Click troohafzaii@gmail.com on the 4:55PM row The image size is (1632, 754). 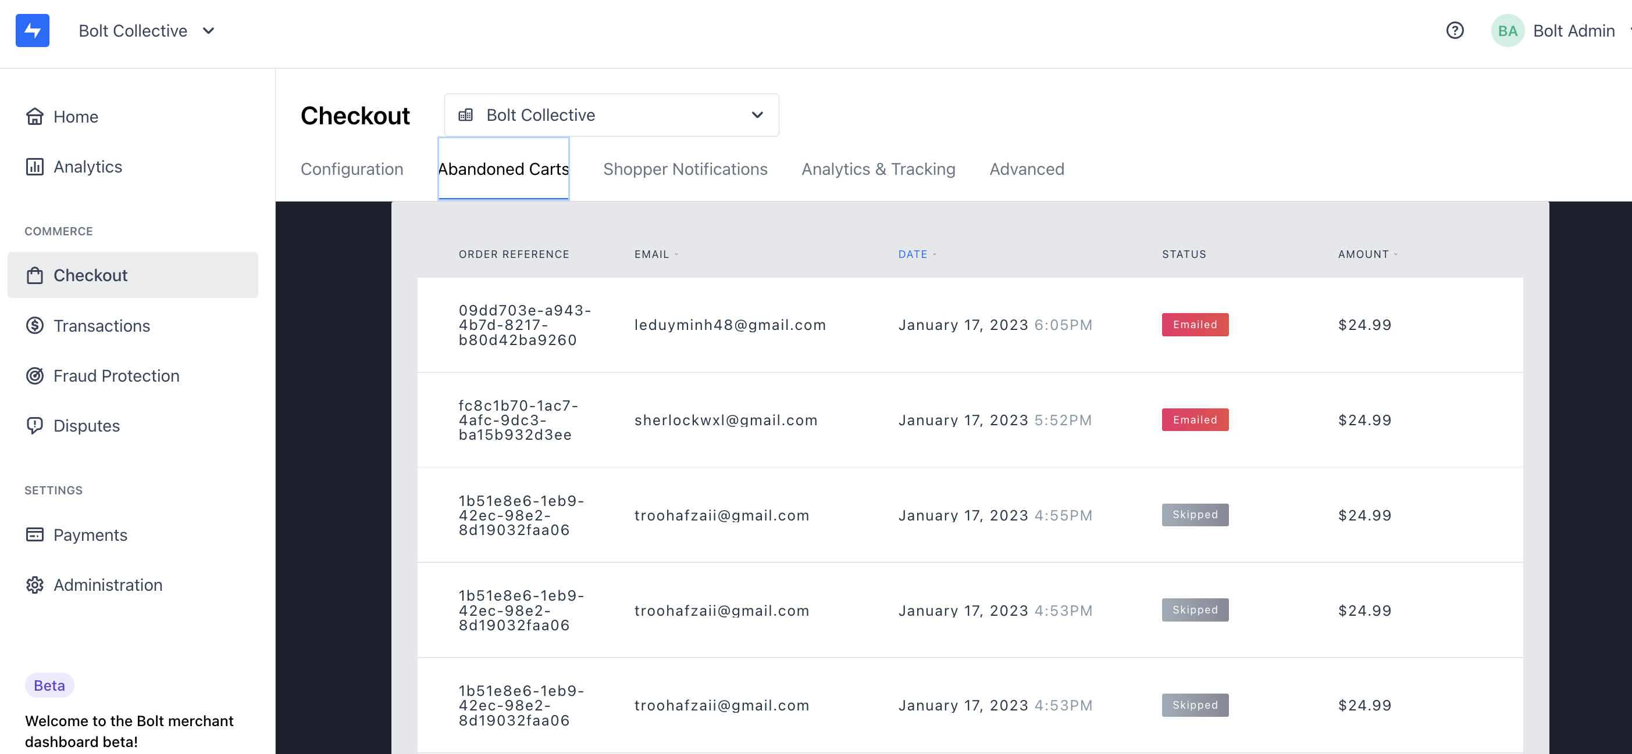(x=722, y=515)
